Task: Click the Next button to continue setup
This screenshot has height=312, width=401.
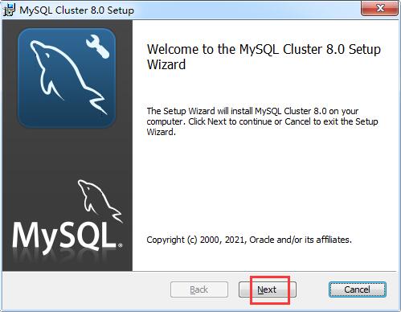Action: pos(268,289)
